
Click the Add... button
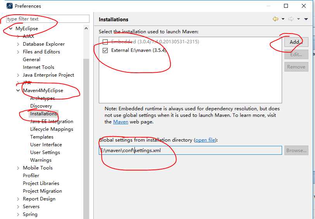point(296,42)
